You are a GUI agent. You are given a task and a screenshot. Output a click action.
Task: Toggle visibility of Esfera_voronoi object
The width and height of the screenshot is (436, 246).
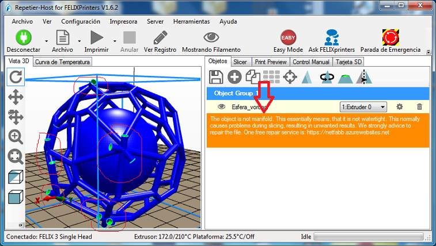click(221, 107)
